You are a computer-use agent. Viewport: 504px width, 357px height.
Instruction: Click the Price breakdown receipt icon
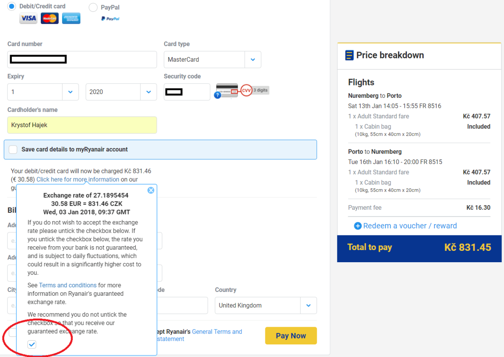pyautogui.click(x=349, y=55)
